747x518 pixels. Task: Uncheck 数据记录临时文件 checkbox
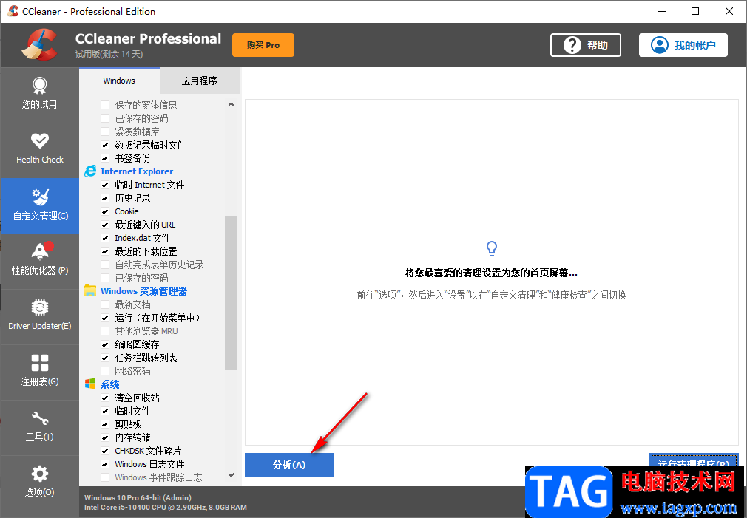[x=105, y=145]
